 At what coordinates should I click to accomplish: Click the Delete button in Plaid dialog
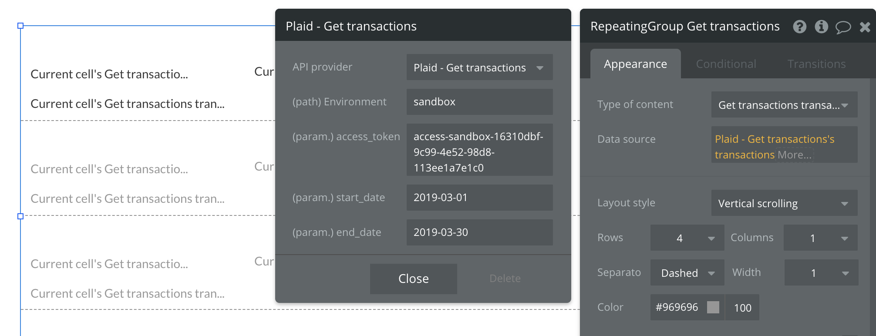pyautogui.click(x=505, y=279)
